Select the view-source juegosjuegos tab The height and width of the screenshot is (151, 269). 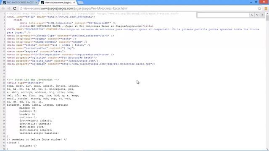(58, 3)
